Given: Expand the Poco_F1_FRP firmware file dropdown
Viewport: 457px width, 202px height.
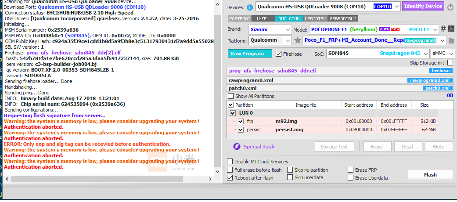Looking at the screenshot, I should (443, 40).
